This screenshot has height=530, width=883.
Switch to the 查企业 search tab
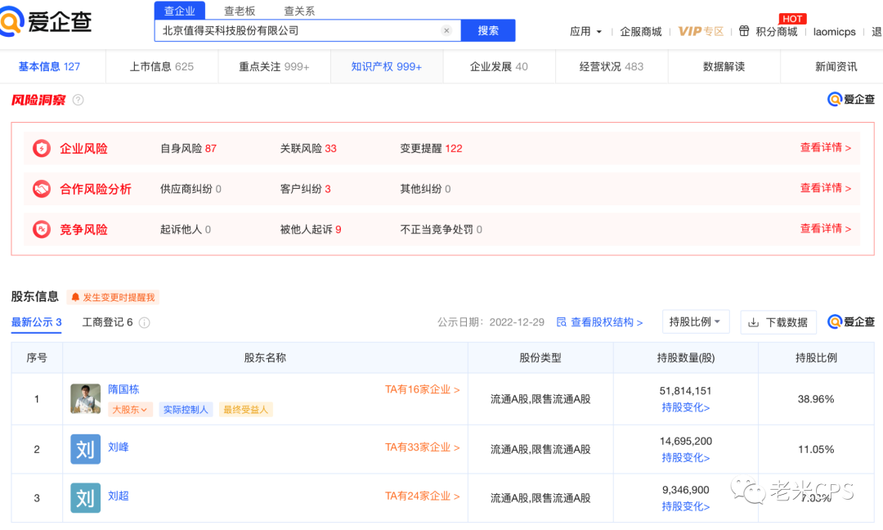pyautogui.click(x=180, y=11)
